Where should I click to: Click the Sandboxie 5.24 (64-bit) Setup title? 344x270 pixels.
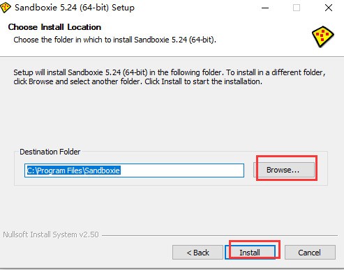75,8
